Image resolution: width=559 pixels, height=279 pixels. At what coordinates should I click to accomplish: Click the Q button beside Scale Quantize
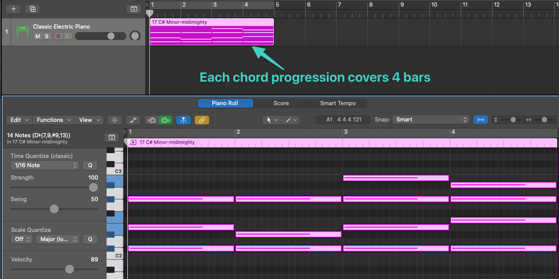coord(90,239)
